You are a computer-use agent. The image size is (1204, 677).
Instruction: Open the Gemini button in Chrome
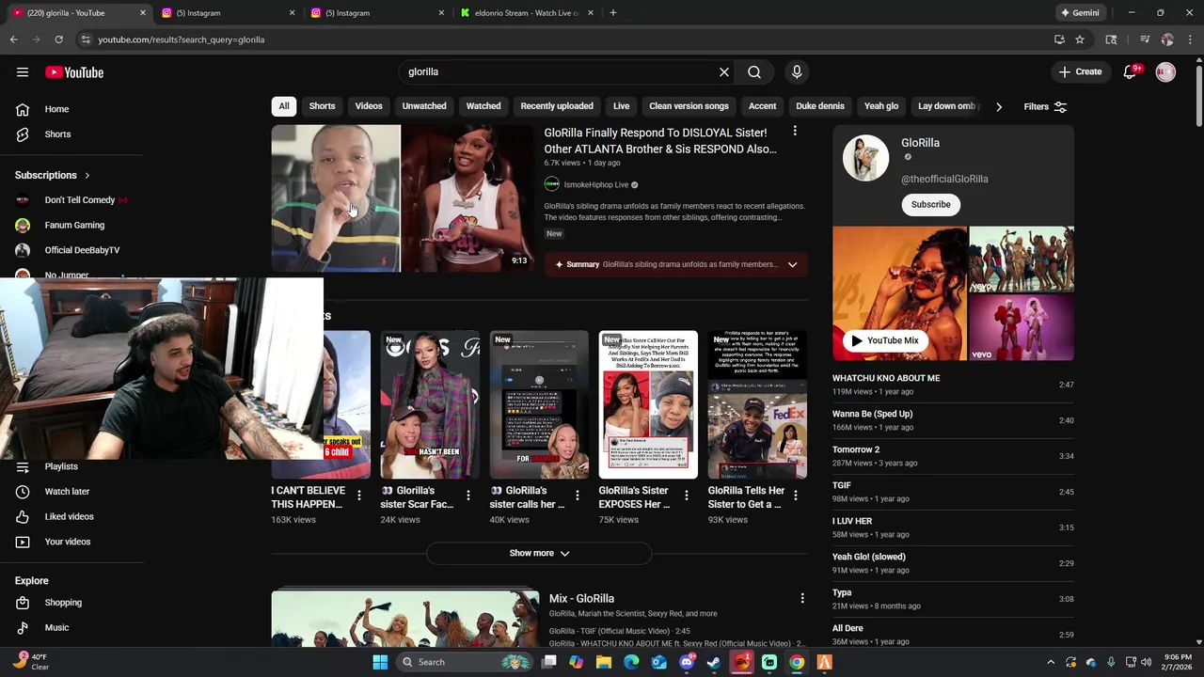(x=1080, y=13)
